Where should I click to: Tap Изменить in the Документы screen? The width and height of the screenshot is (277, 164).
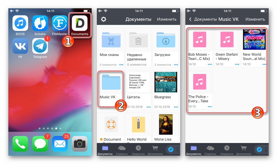167,19
